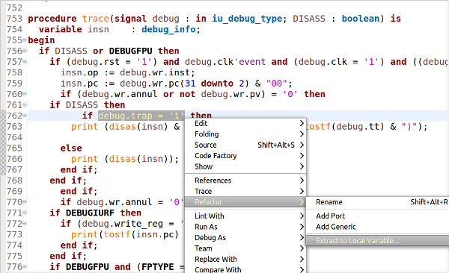The height and width of the screenshot is (273, 449).
Task: Click print on line 766
Action: (85, 159)
